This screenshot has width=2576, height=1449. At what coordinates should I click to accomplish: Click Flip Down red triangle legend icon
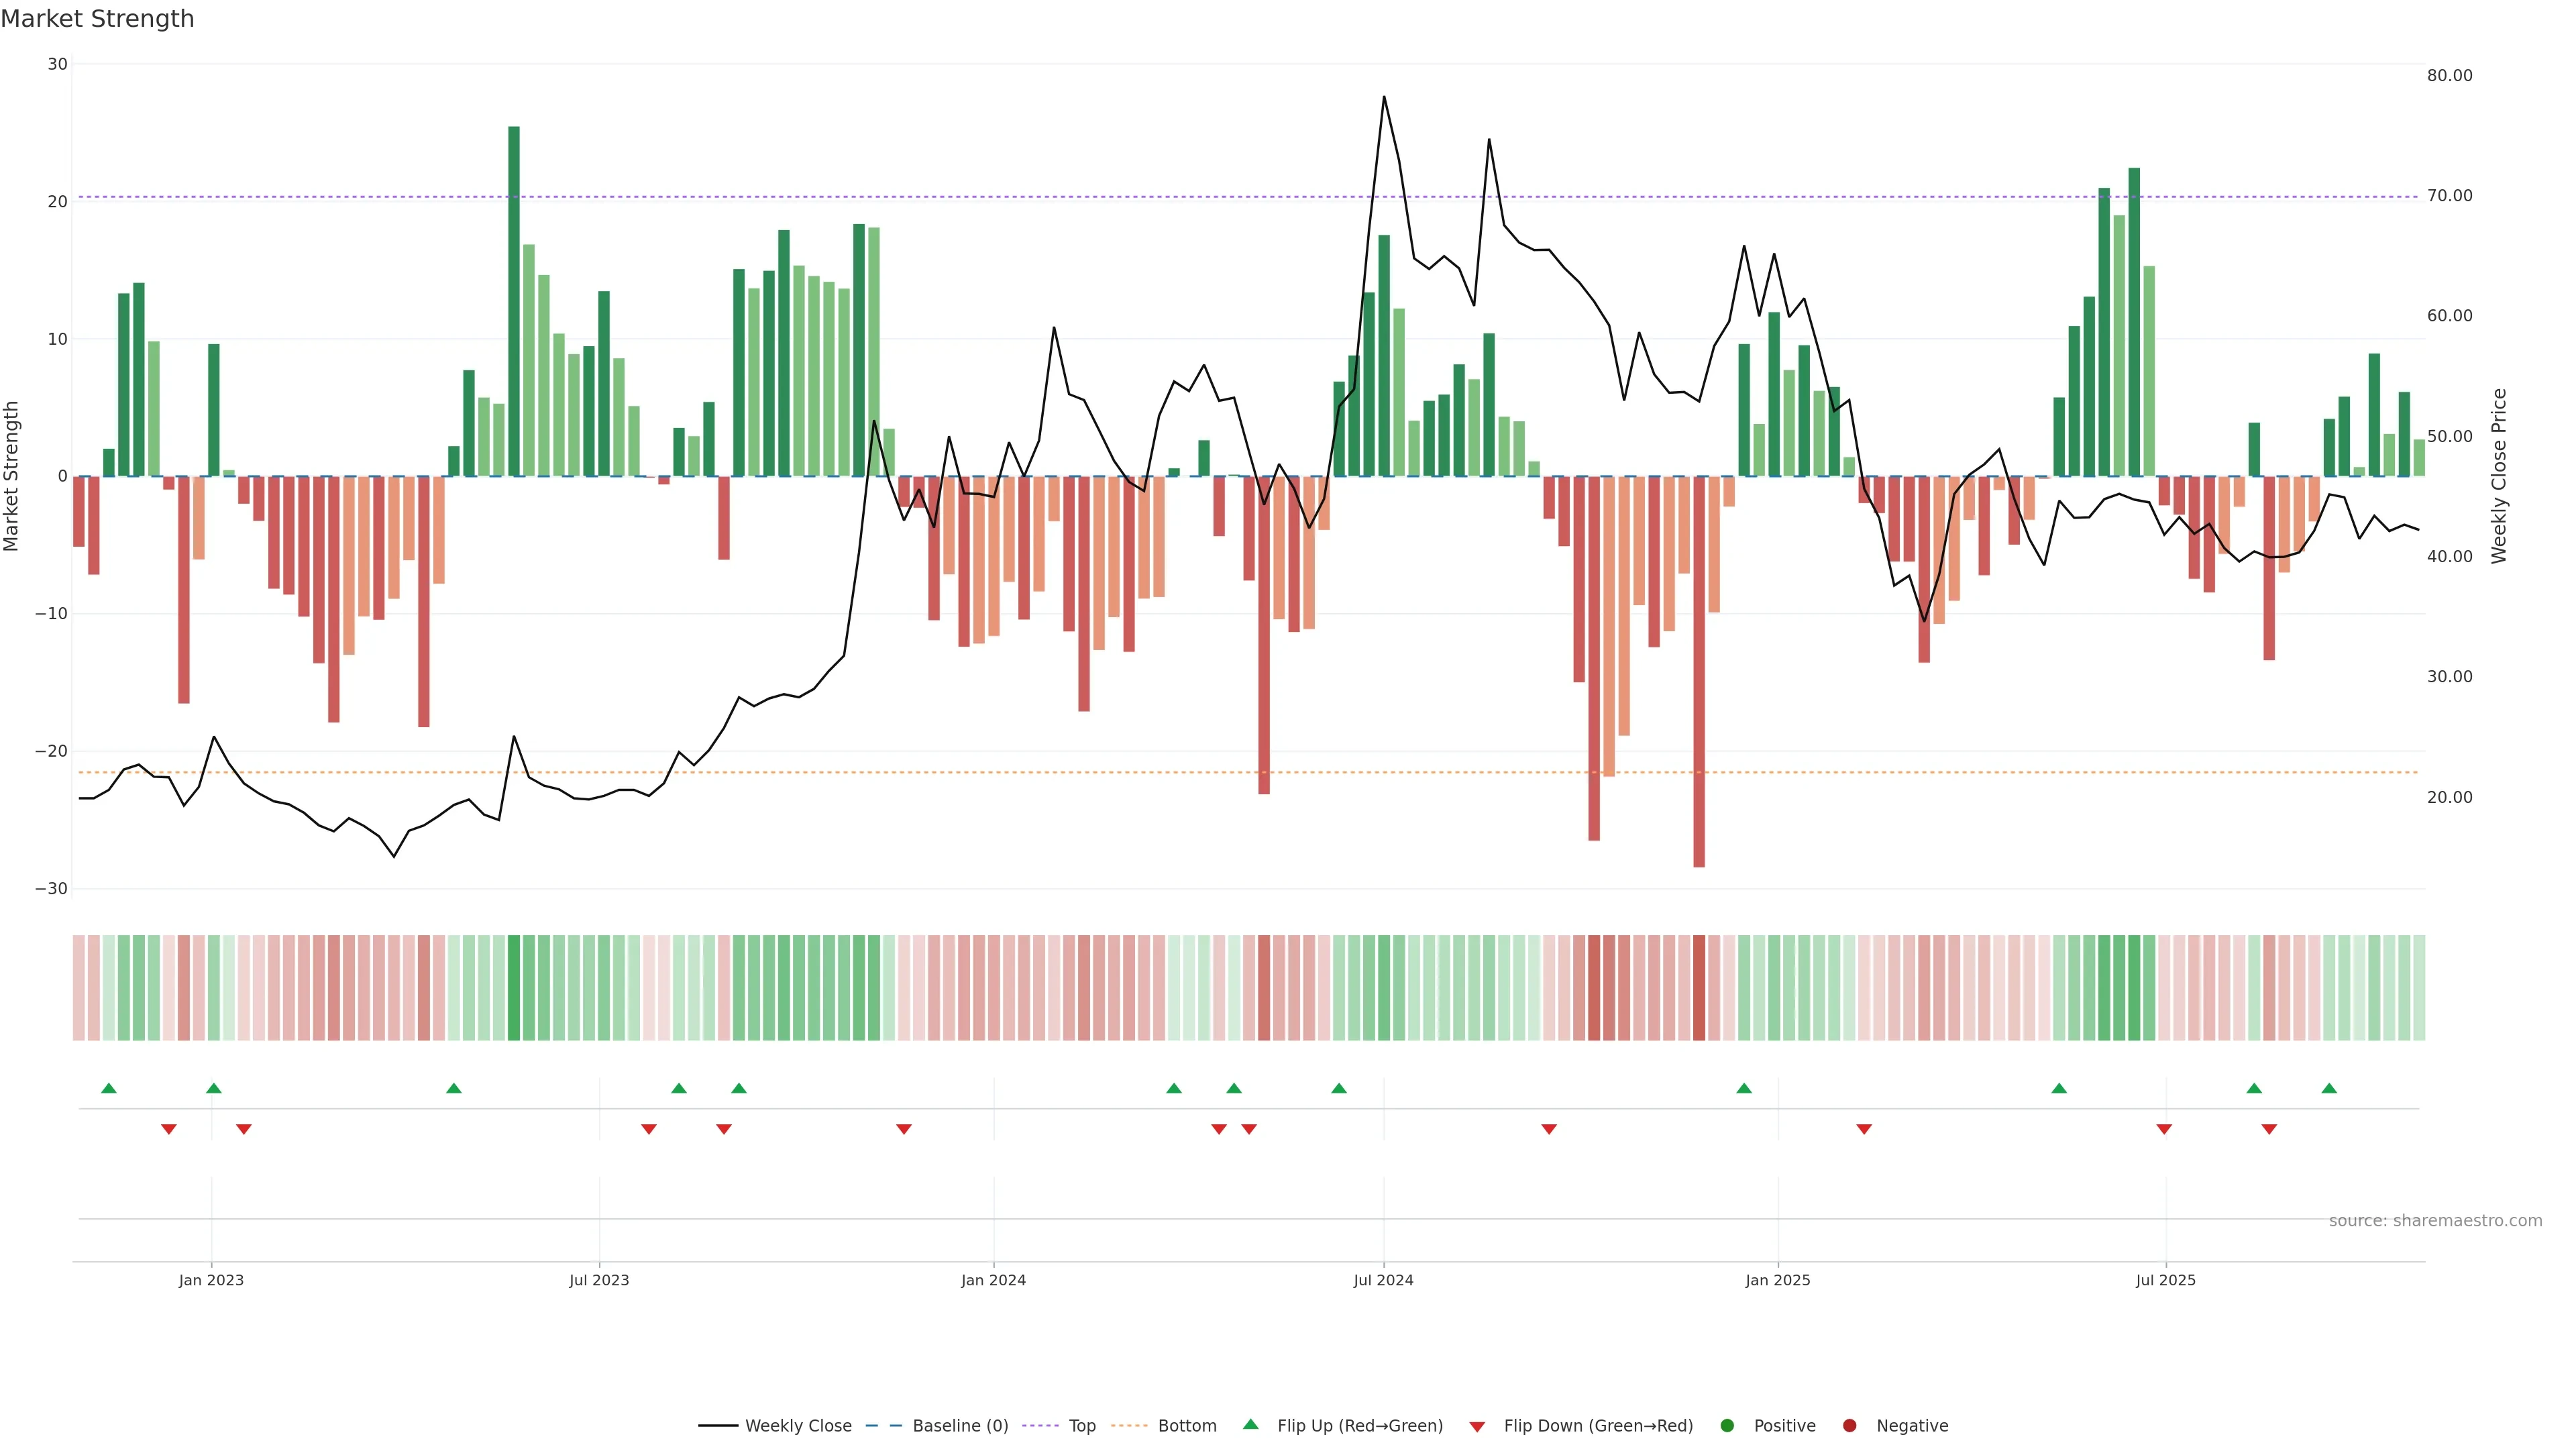[x=1477, y=1426]
